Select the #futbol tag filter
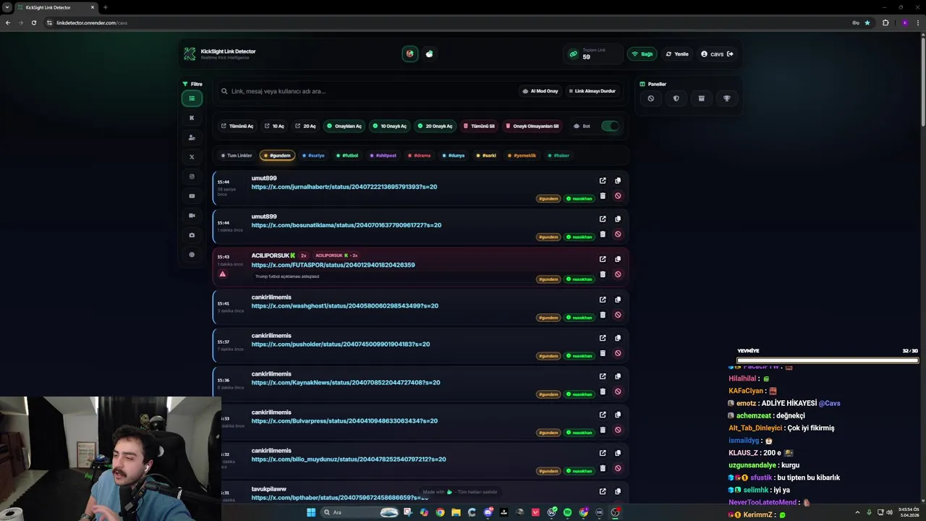Screen dimensions: 926x521 [x=347, y=156]
